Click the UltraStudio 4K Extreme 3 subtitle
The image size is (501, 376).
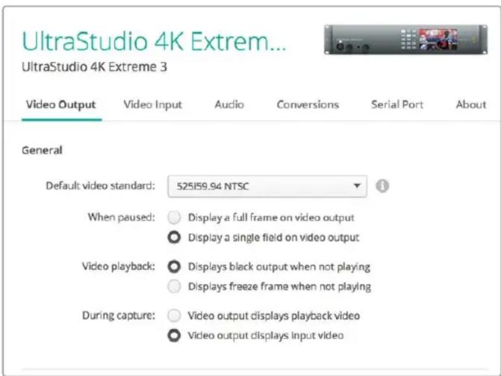pos(94,67)
